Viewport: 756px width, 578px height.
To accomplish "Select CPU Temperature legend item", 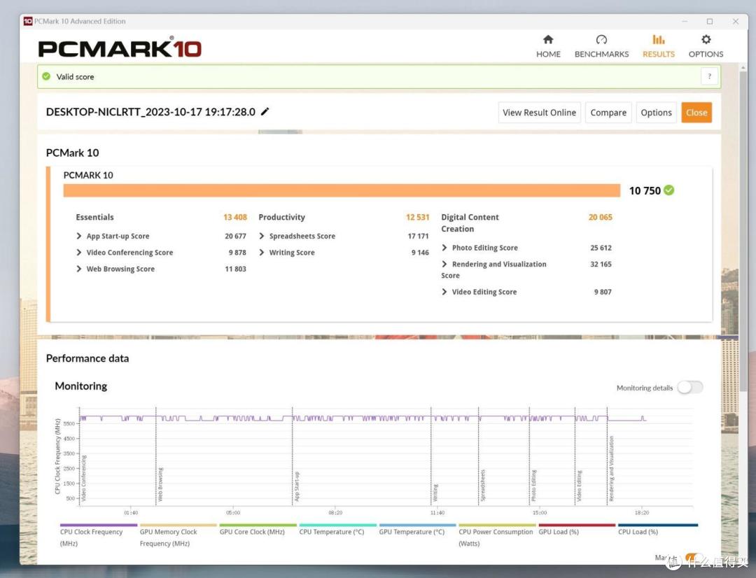I will tap(337, 529).
